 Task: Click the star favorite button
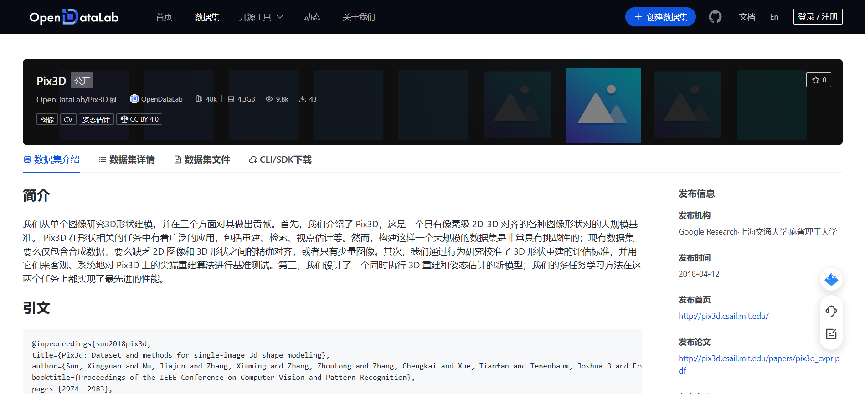click(x=819, y=80)
